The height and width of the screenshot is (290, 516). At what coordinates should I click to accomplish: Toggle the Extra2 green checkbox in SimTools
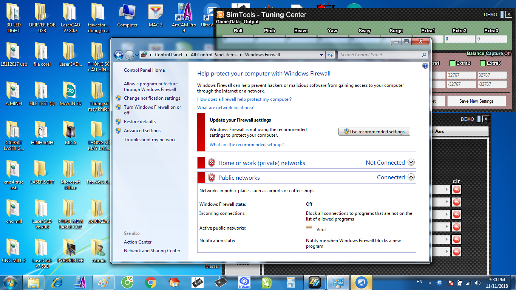tap(452, 63)
